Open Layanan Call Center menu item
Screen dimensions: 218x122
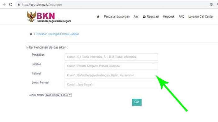pyautogui.click(x=201, y=17)
